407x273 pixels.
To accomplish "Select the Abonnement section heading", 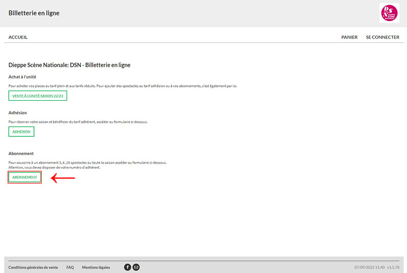I will 21,154.
